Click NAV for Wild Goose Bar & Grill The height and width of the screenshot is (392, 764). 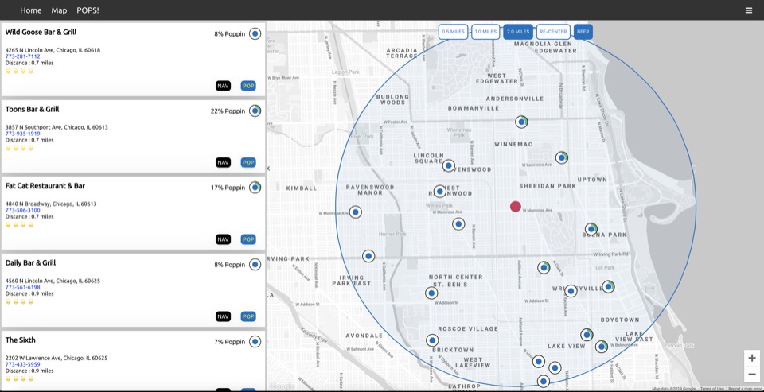(223, 86)
